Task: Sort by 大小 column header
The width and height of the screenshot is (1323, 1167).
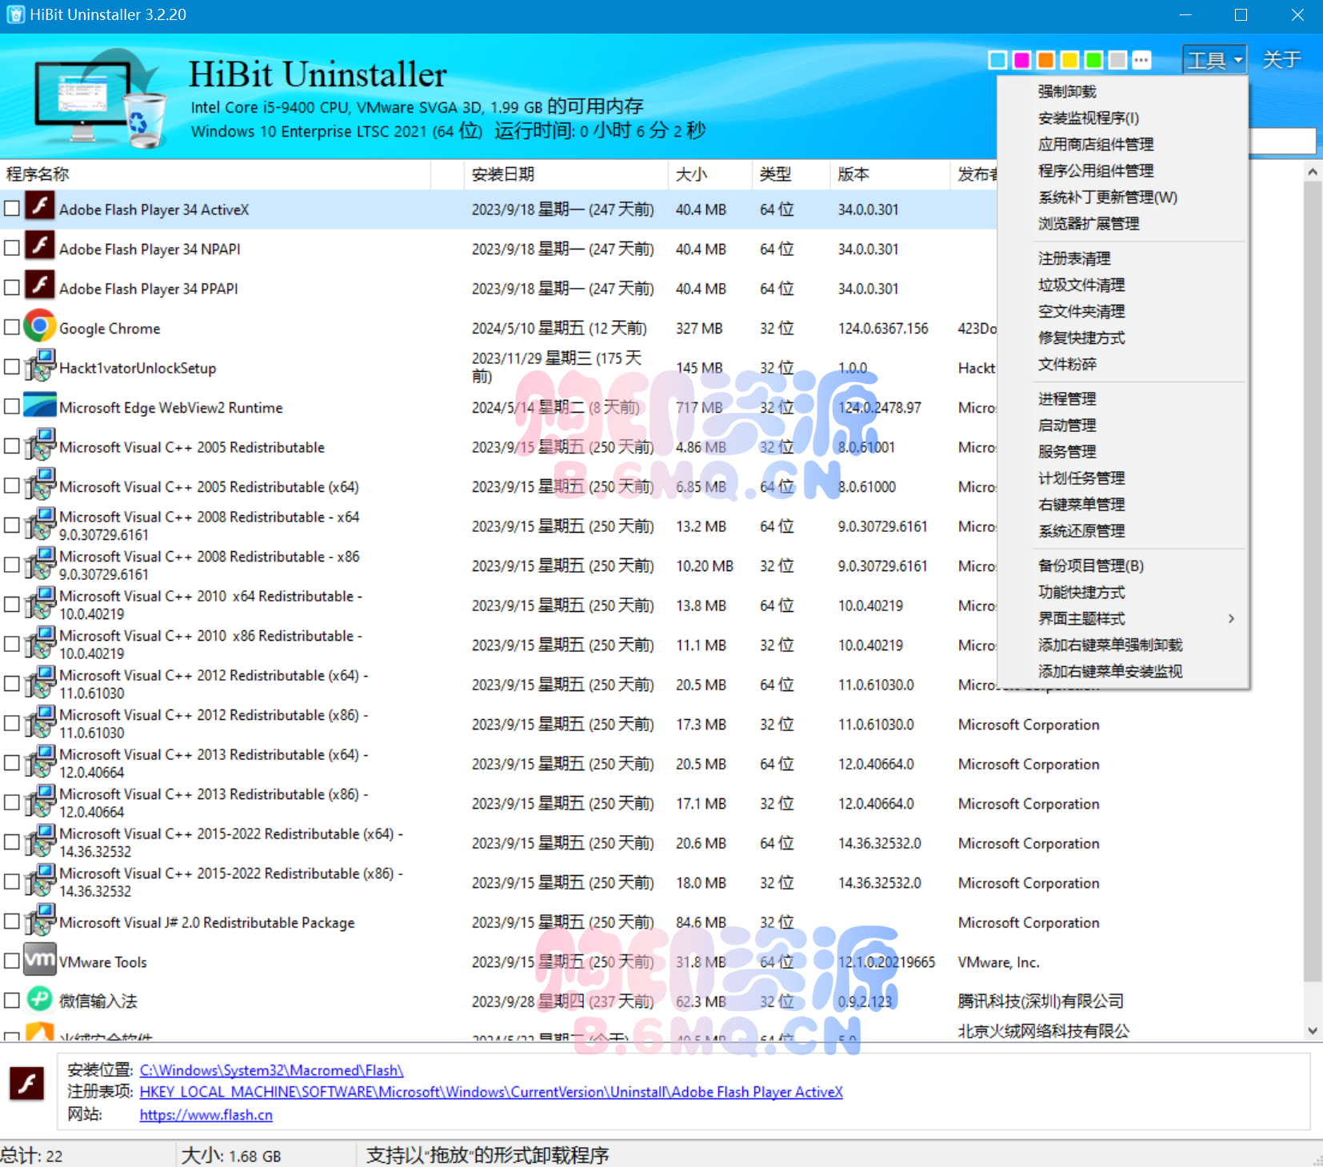Action: pyautogui.click(x=709, y=174)
